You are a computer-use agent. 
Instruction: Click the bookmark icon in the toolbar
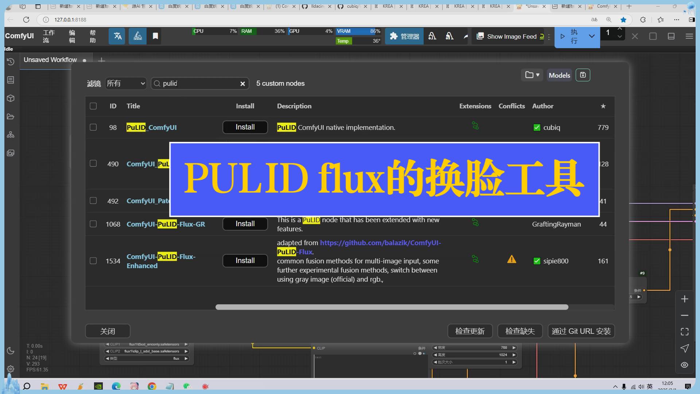coord(155,36)
